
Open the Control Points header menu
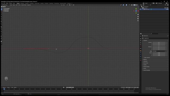[x=24, y=5]
